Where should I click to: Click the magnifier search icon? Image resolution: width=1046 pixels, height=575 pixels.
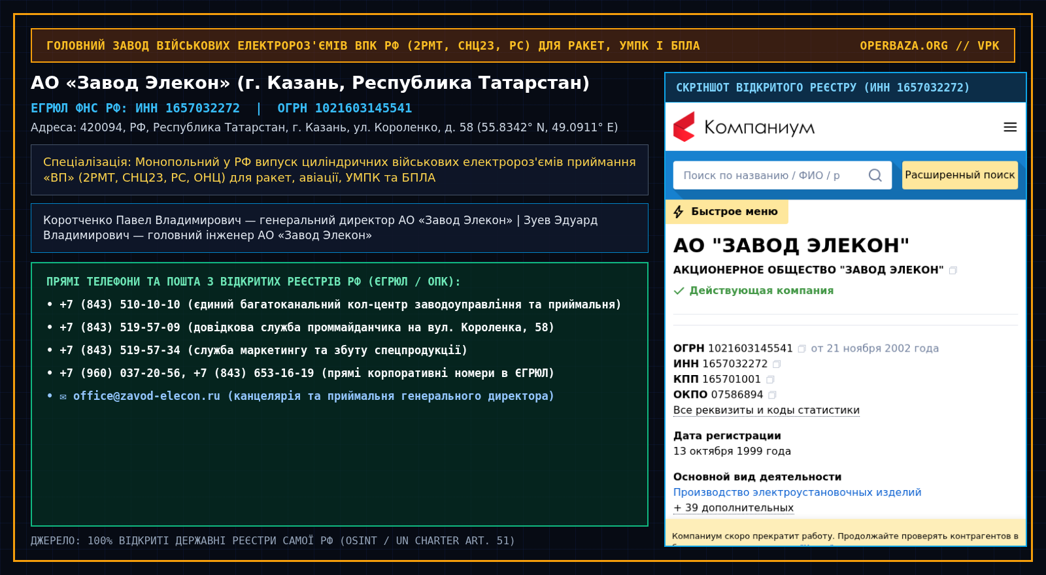(875, 175)
